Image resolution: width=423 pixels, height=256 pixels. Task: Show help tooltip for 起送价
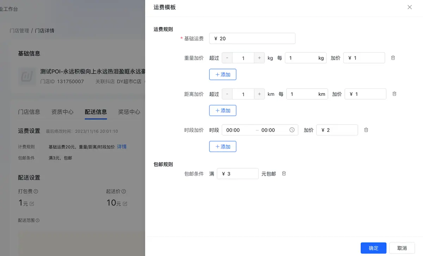tap(124, 192)
